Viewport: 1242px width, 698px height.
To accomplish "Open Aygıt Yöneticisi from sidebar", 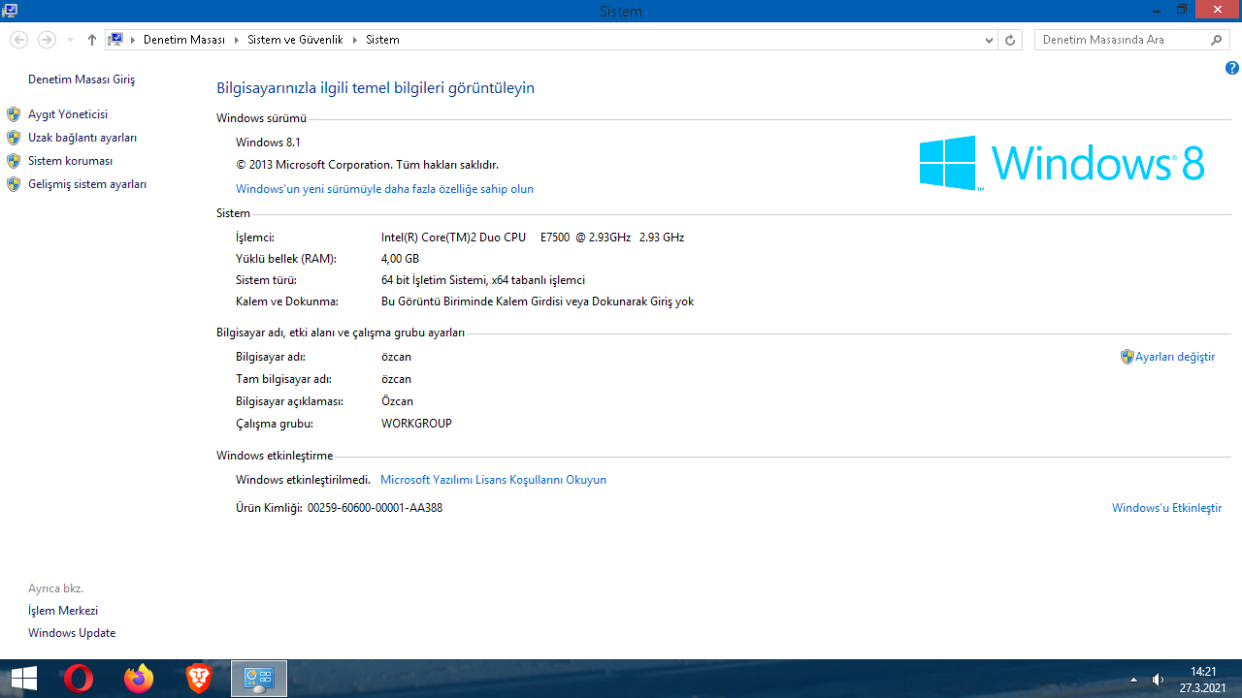I will pos(68,114).
